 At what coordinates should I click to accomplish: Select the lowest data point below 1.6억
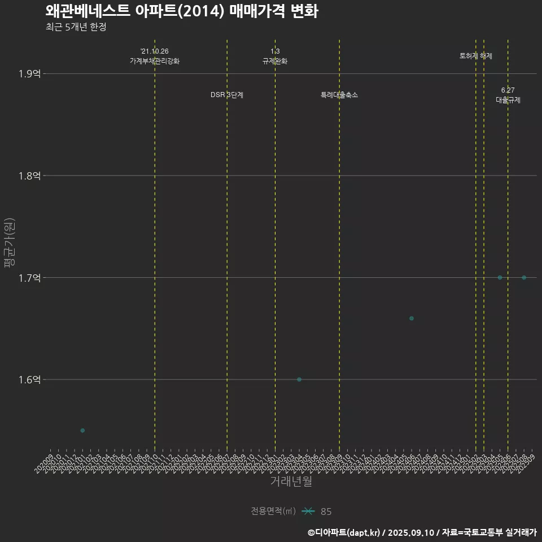[x=82, y=430]
